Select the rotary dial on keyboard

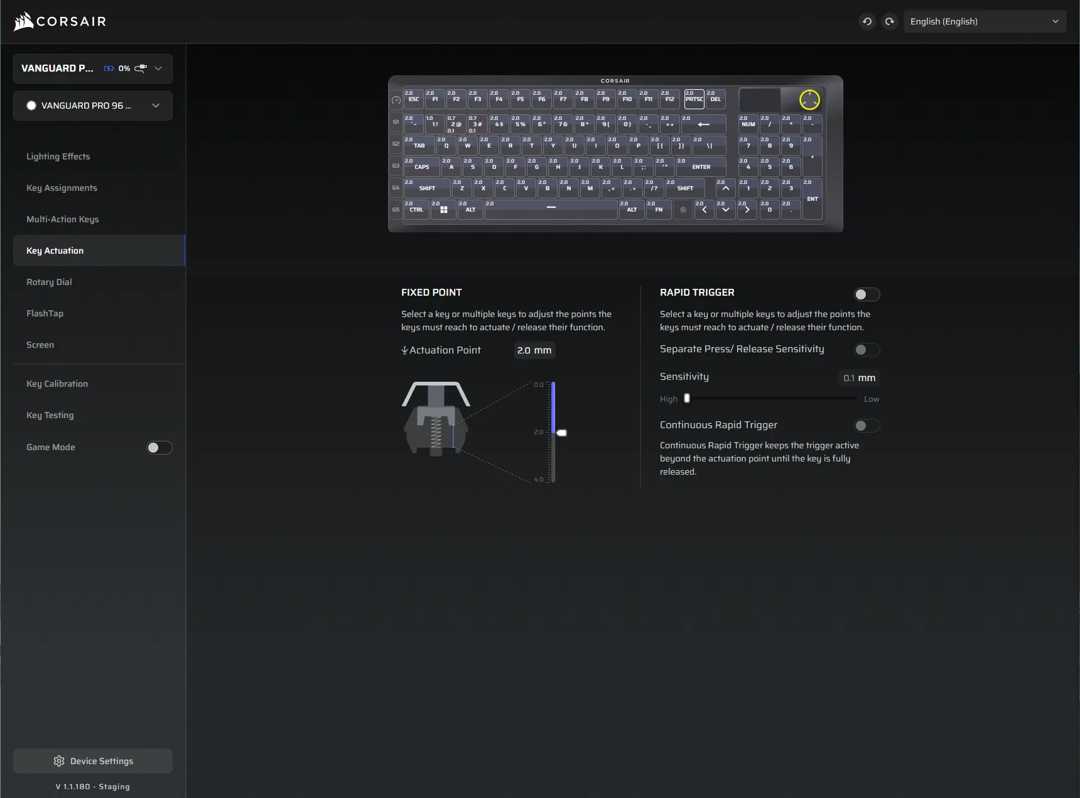coord(809,99)
